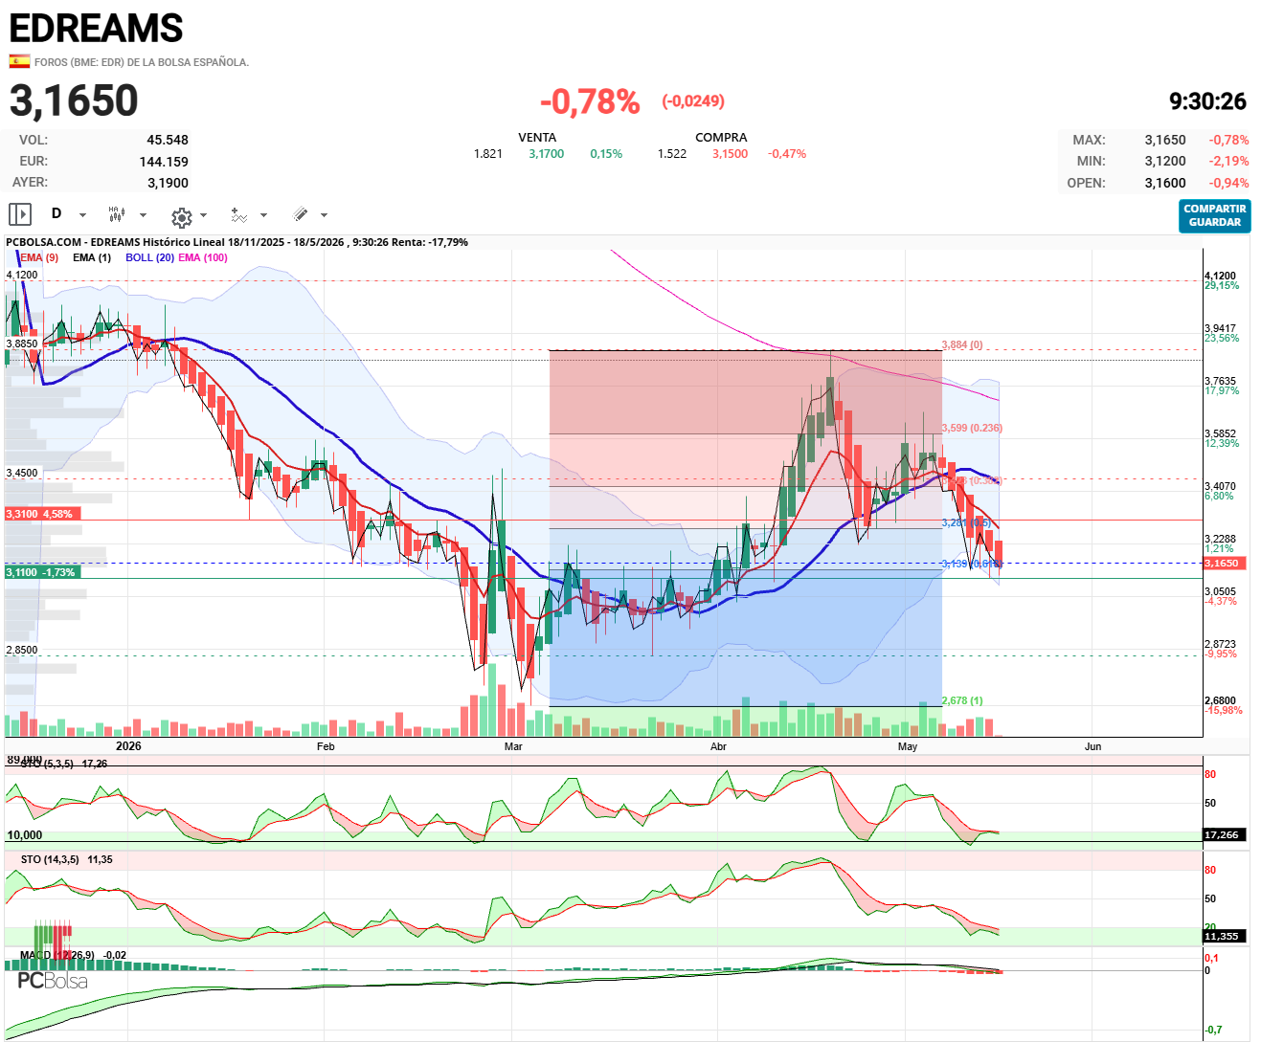Click the EDREAMS title heading
Image resolution: width=1261 pixels, height=1042 pixels.
tap(96, 28)
